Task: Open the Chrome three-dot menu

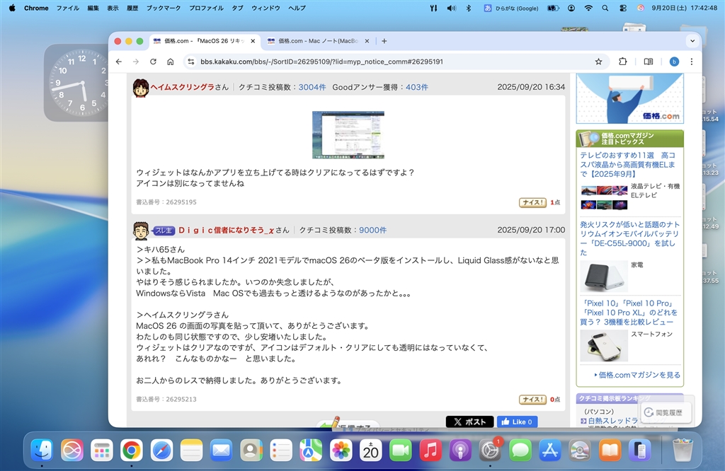Action: tap(691, 62)
